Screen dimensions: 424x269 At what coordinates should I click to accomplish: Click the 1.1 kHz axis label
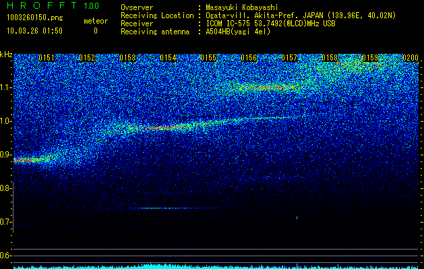[5, 87]
